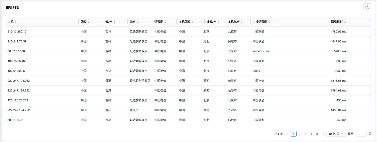The width and height of the screenshot is (377, 142).
Task: Select page 3 in pagination
Action: click(305, 134)
